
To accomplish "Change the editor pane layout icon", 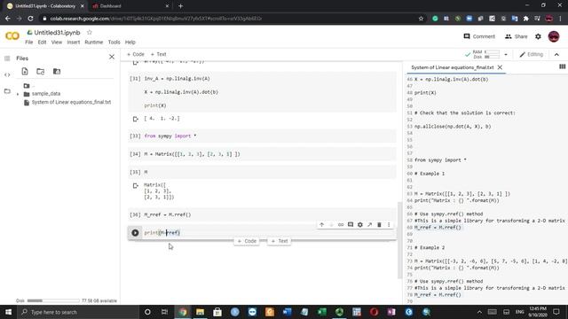I will tap(562, 67).
